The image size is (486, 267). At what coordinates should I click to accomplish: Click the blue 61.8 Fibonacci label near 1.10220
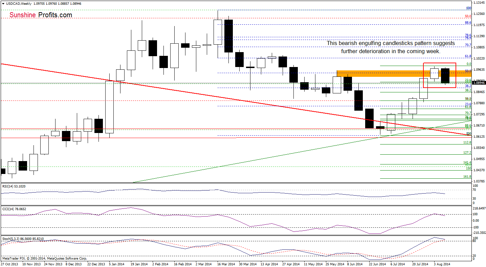tap(468, 56)
